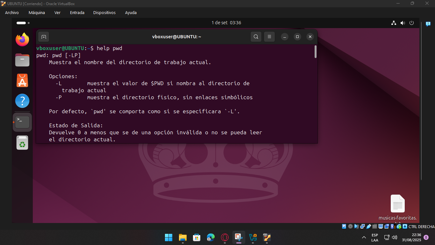Click the CTRL DERECHA host key label
This screenshot has height=245, width=435.
tap(422, 226)
